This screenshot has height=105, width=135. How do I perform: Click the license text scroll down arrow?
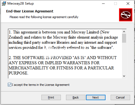coord(124,76)
